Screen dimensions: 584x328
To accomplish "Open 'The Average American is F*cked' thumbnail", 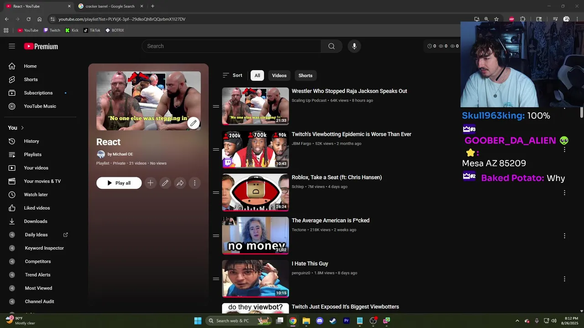I will click(255, 236).
